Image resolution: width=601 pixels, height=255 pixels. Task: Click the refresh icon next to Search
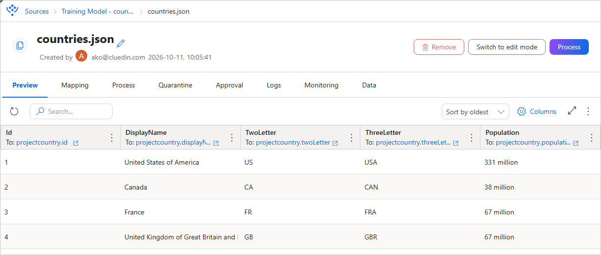pos(14,111)
